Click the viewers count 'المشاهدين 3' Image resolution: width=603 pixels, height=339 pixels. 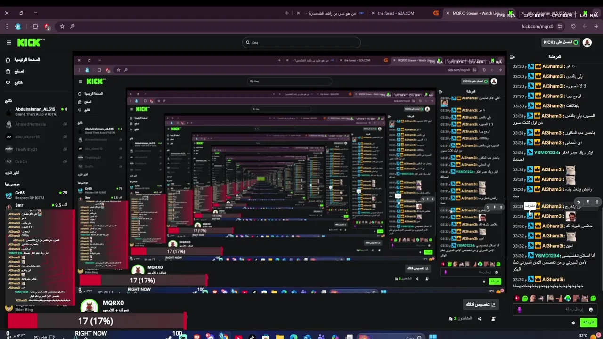coord(459,319)
